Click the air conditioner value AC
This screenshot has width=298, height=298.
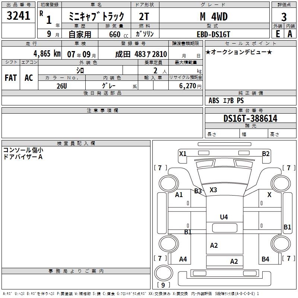click(x=29, y=78)
